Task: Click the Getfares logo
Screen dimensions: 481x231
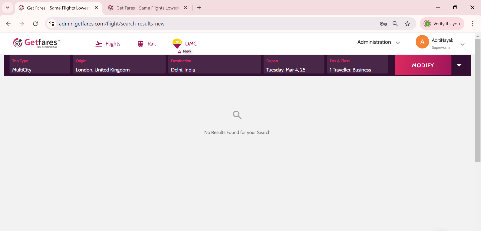Action: point(37,43)
